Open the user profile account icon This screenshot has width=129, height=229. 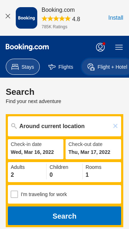tap(100, 47)
